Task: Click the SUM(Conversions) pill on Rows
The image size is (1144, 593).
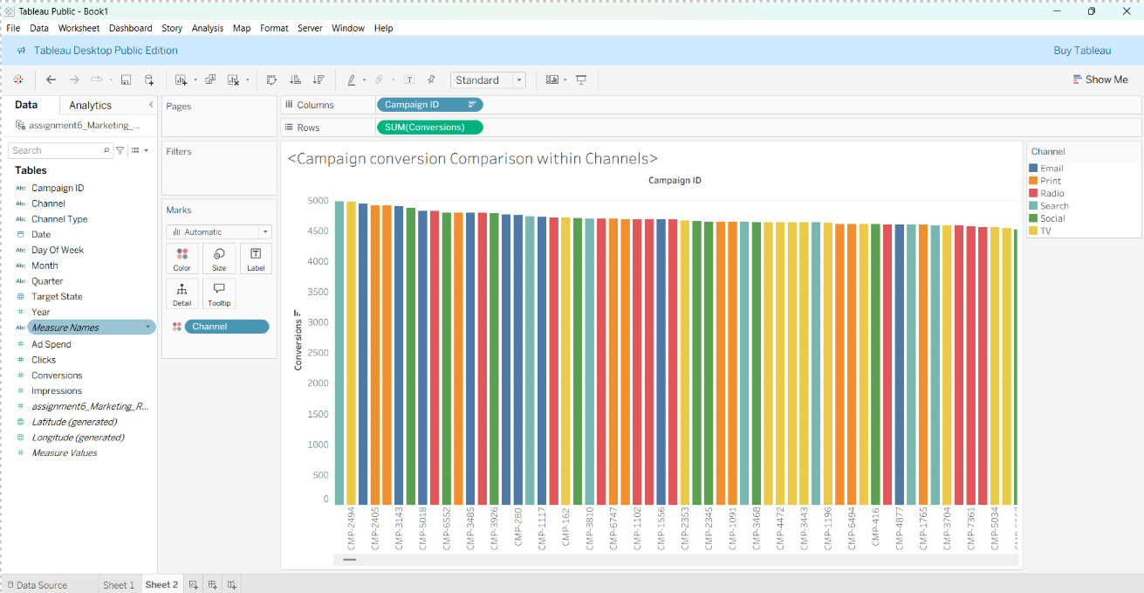Action: click(x=429, y=128)
